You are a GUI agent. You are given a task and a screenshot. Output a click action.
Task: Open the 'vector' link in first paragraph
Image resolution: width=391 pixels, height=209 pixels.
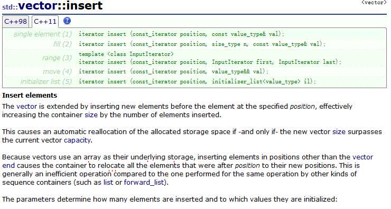pyautogui.click(x=26, y=107)
